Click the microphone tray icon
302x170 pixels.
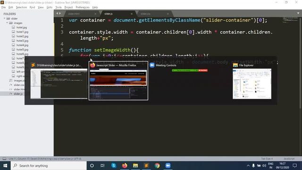[253, 166]
